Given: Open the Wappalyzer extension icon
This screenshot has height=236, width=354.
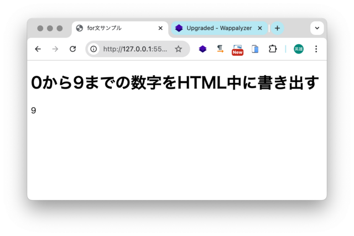Looking at the screenshot, I should click(202, 49).
